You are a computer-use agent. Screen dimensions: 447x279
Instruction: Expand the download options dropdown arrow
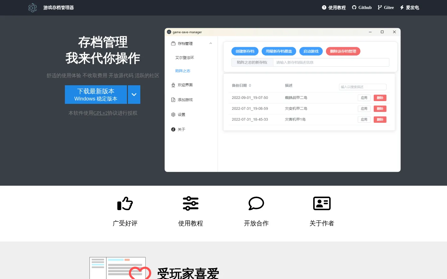(134, 95)
